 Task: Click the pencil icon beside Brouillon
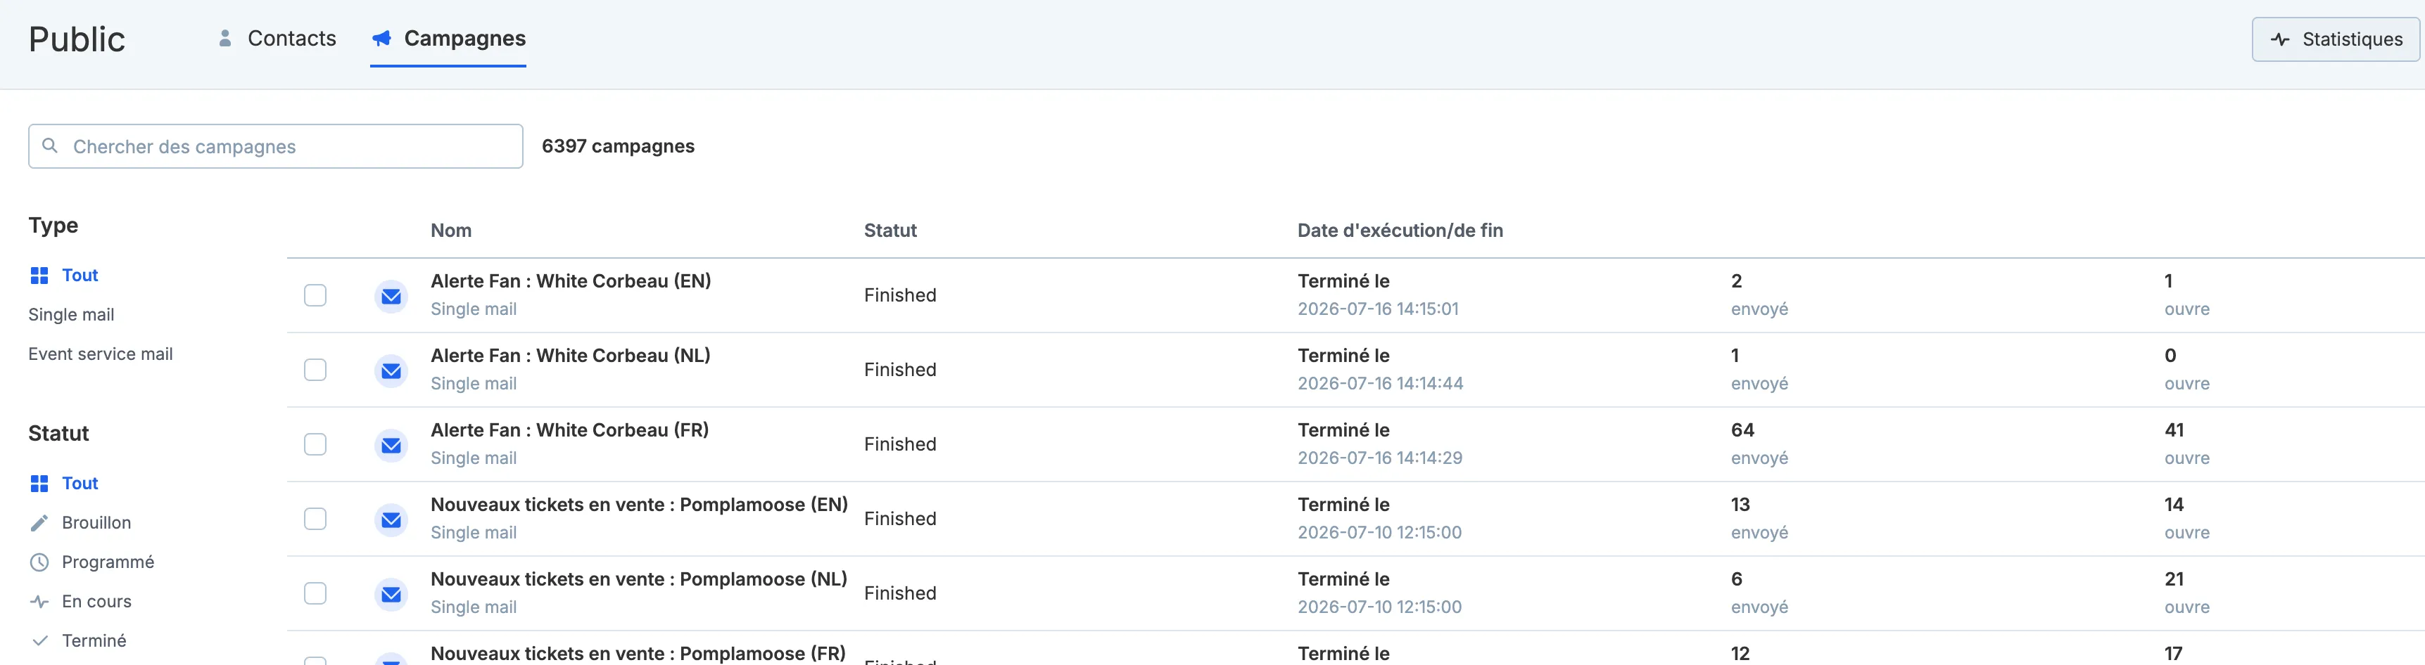coord(39,523)
